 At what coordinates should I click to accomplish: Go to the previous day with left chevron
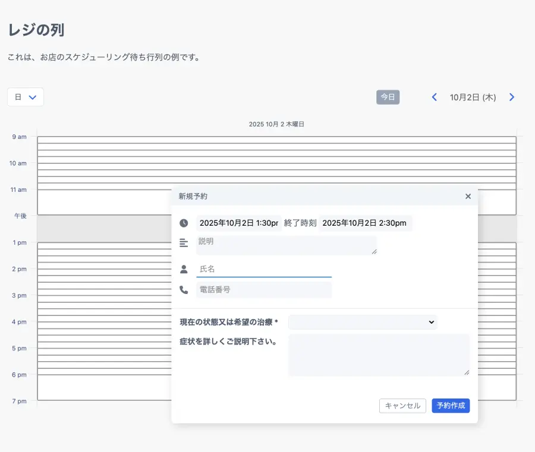coord(435,97)
